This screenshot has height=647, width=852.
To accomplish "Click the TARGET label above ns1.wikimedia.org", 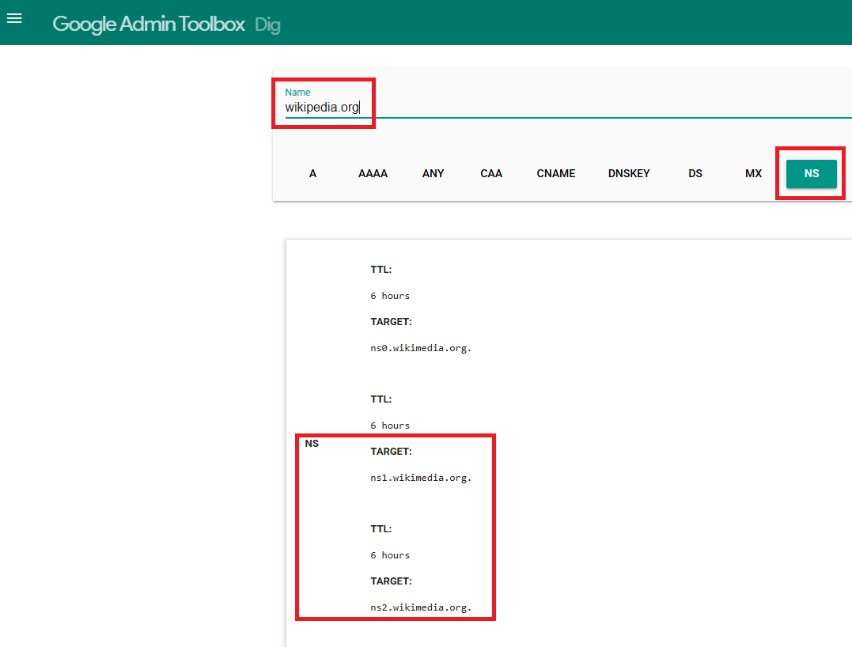I will [x=392, y=452].
